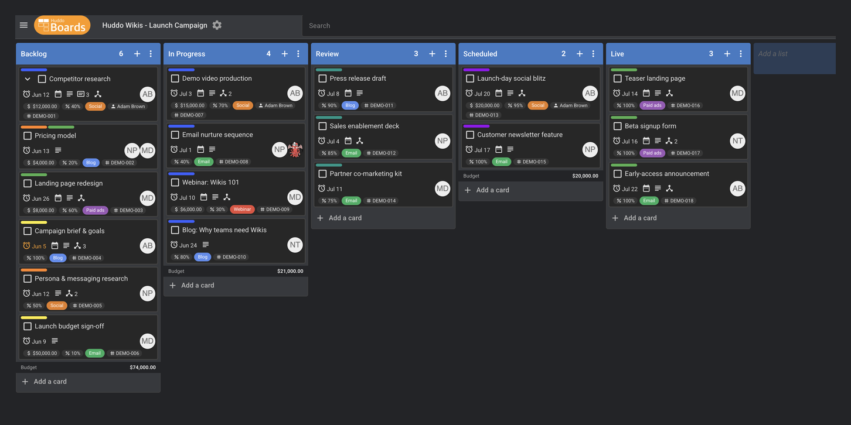Open the Scheduled list more options menu
Screen dimensions: 851x425
point(593,54)
